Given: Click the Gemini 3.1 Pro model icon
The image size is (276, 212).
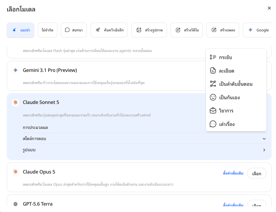Looking at the screenshot, I should pyautogui.click(x=16, y=70).
